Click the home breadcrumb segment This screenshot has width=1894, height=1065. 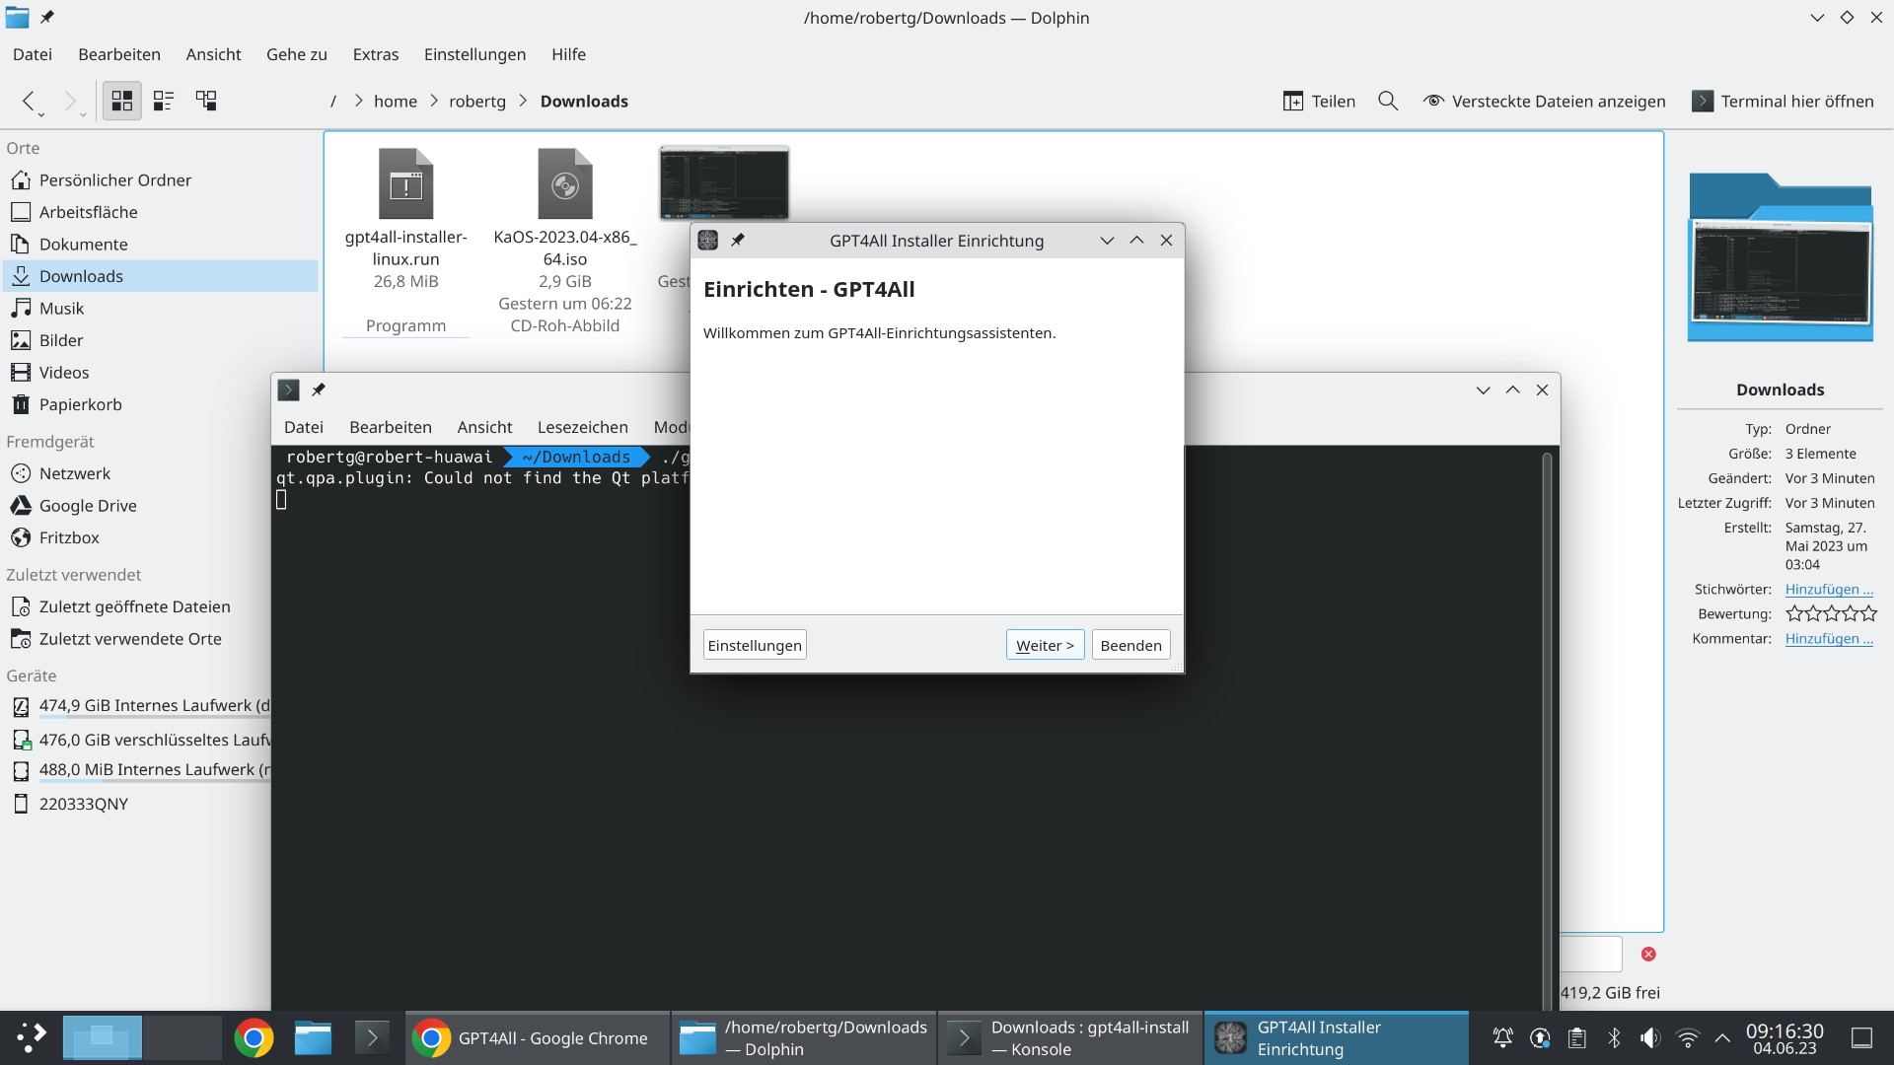coord(396,101)
